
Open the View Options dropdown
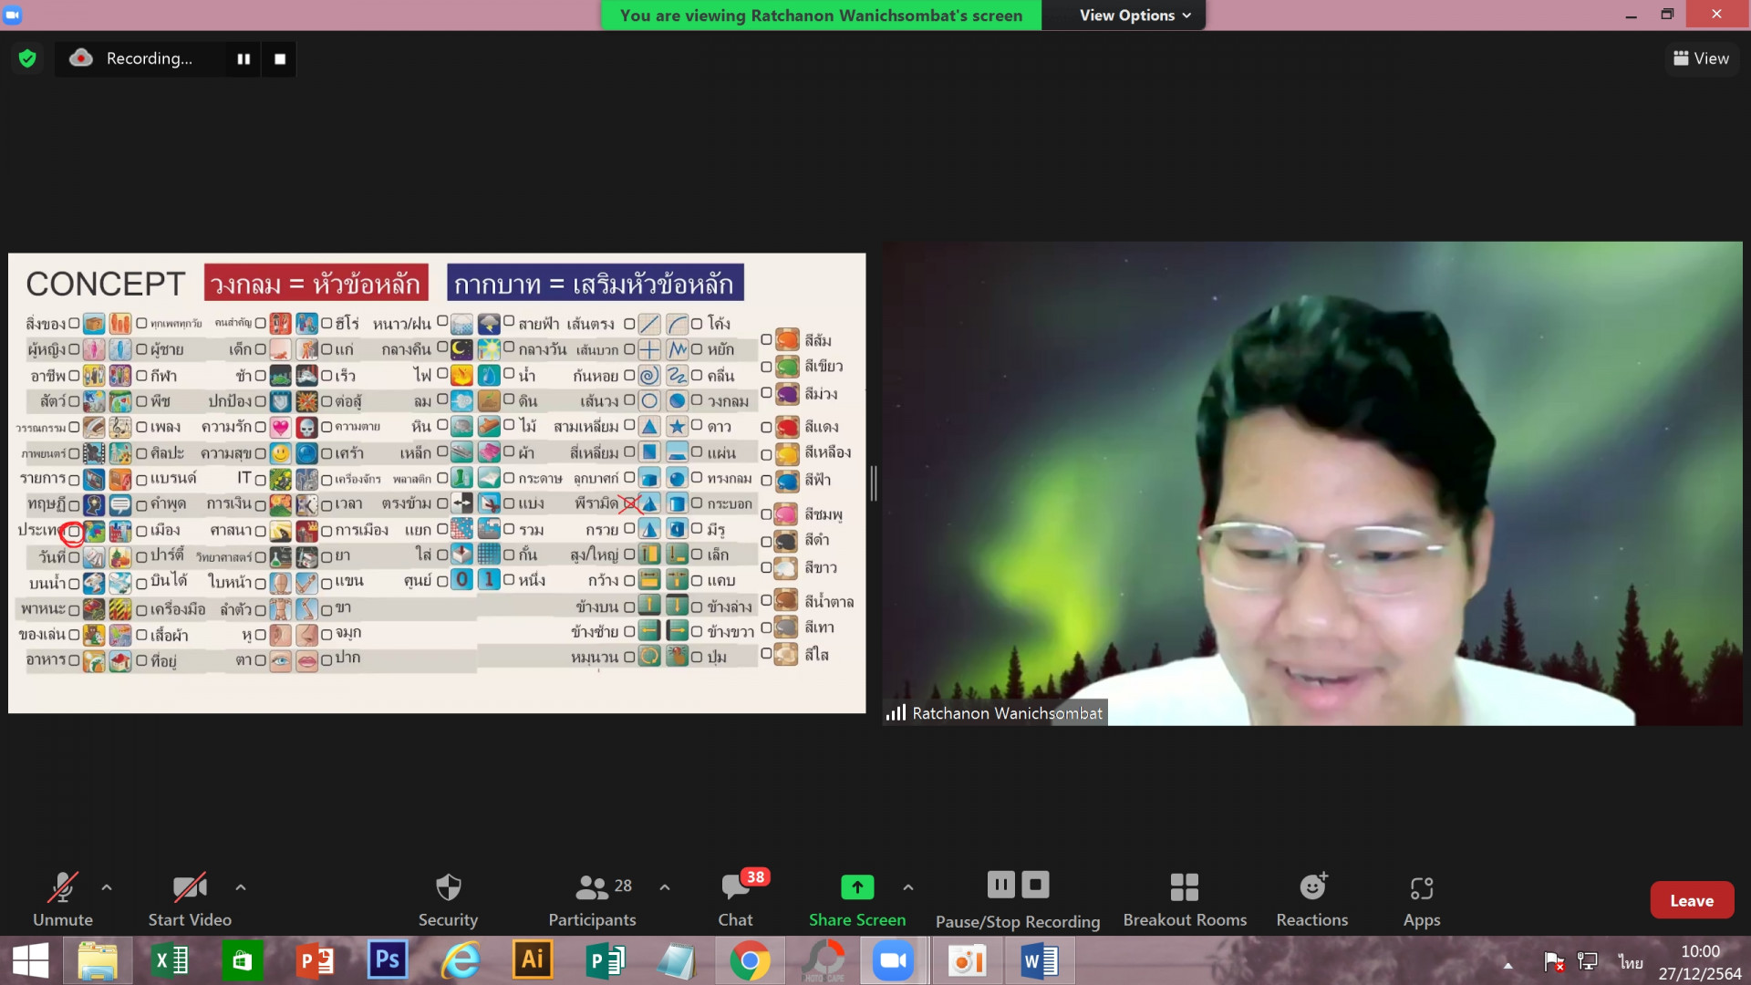click(1135, 16)
